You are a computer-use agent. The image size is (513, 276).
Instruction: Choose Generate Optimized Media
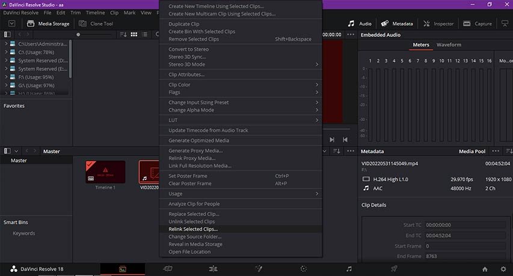pos(241,140)
